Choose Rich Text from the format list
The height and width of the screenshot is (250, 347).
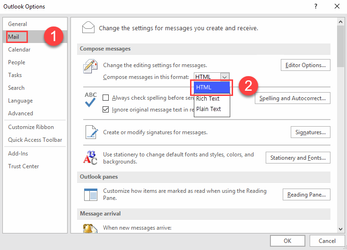(x=212, y=98)
